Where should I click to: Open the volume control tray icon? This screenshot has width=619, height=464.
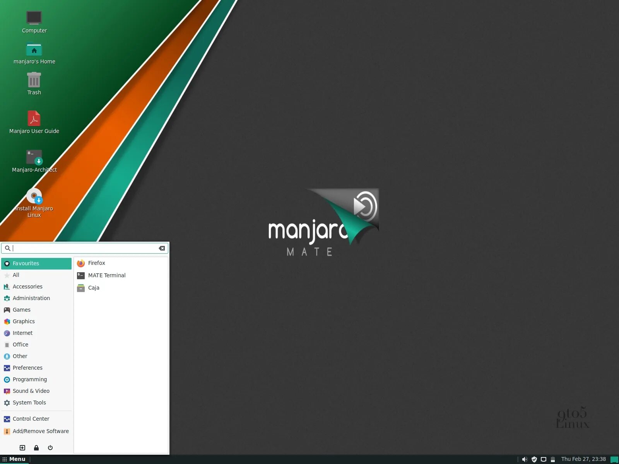[525, 459]
